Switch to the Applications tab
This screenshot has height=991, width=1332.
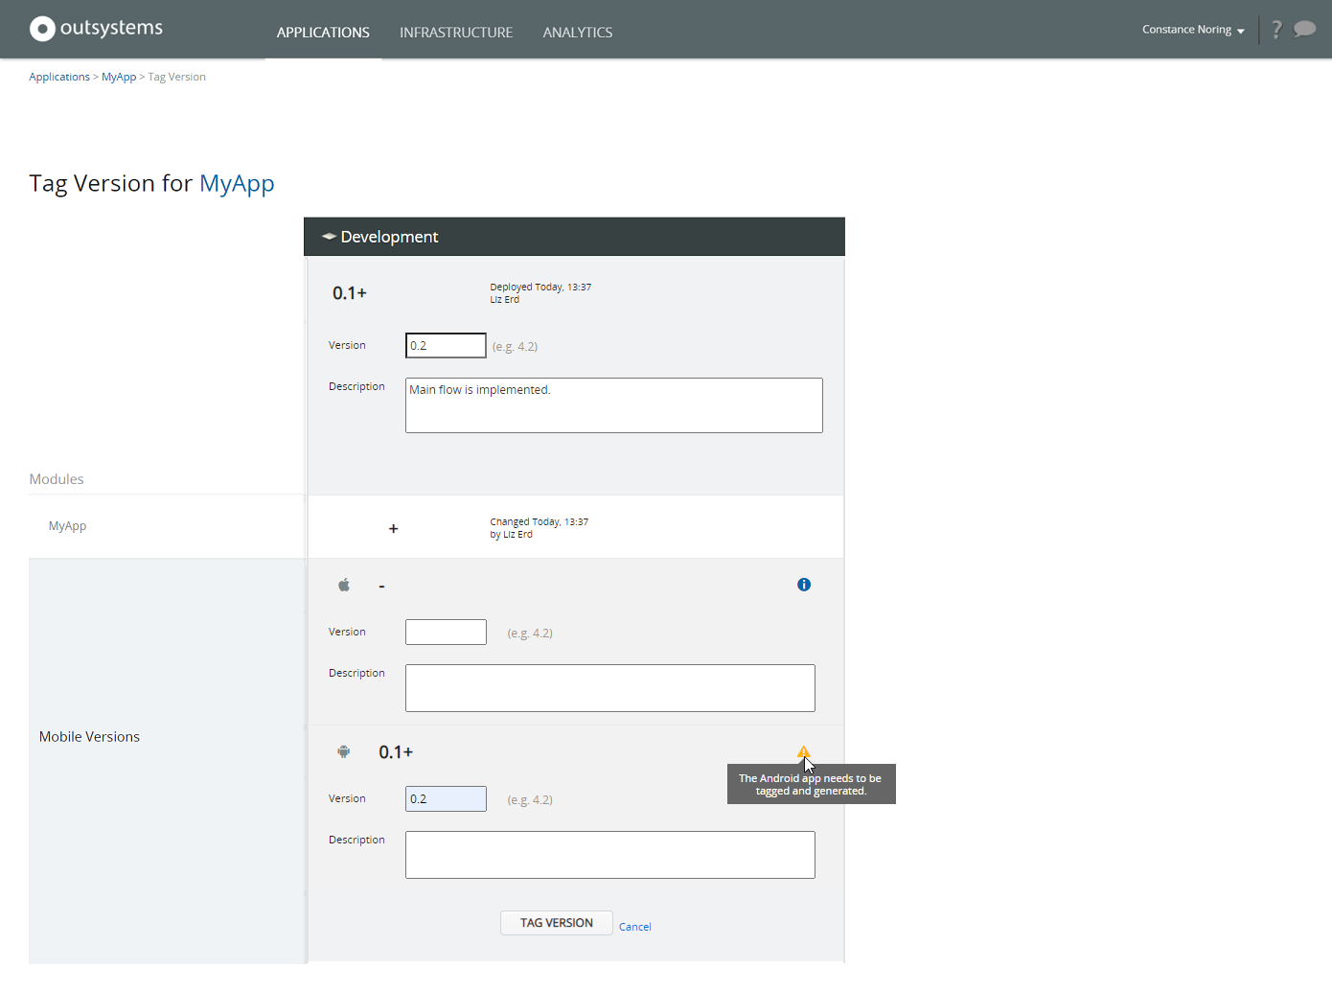(323, 33)
